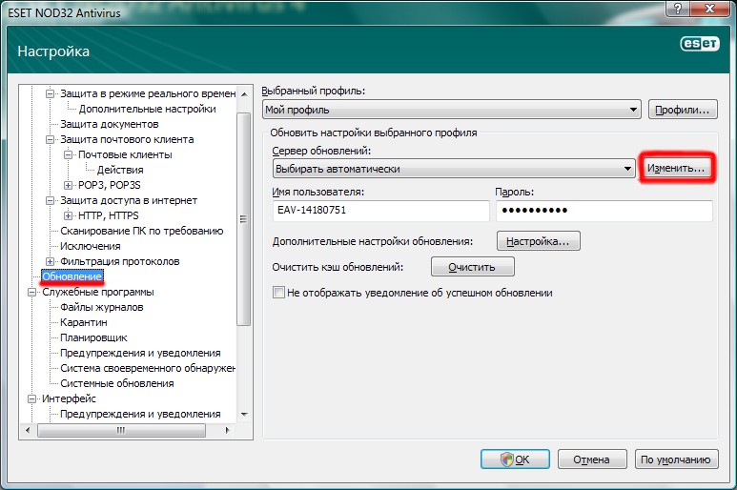737x490 pixels.
Task: Select 'HTTP, HTTPS' tree item
Action: click(x=108, y=215)
